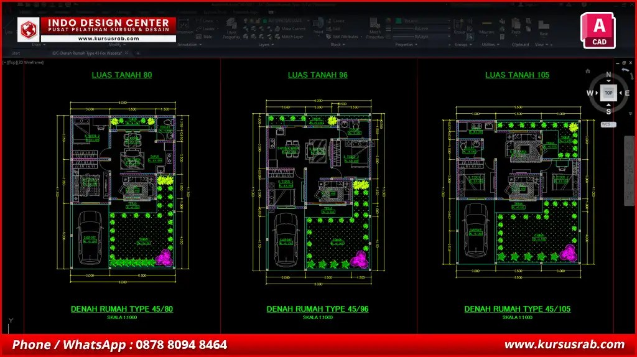Image resolution: width=637 pixels, height=357 pixels.
Task: Open the Insert block tool
Action: coord(318,25)
